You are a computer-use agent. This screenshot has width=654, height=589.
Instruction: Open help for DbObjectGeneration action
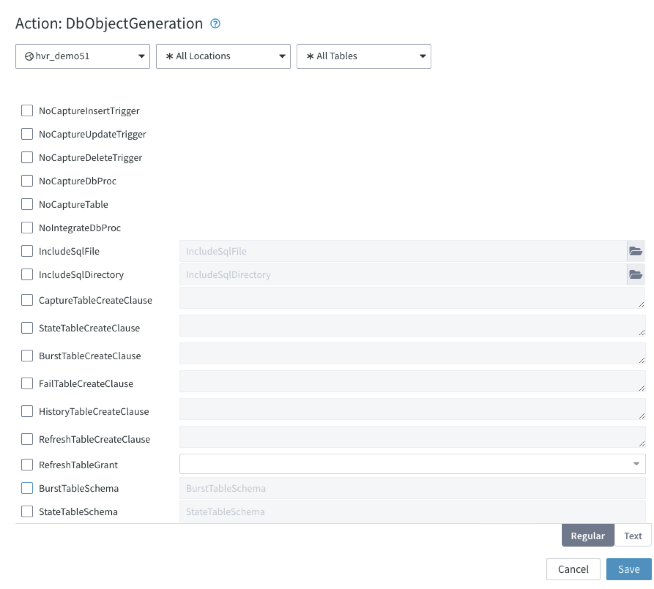(215, 24)
